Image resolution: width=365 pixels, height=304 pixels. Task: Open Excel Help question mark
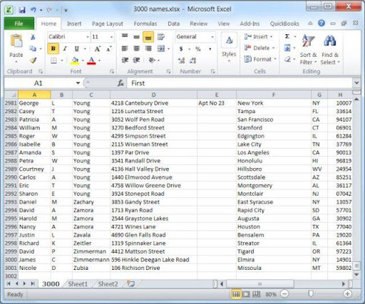pos(322,23)
